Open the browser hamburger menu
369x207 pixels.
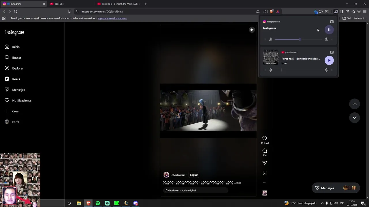[365, 11]
